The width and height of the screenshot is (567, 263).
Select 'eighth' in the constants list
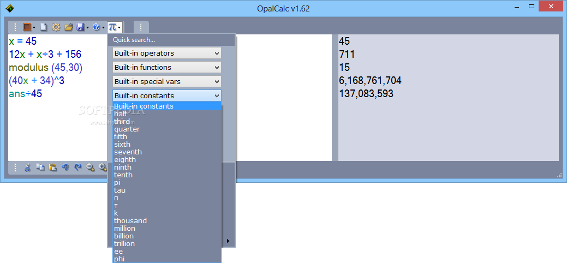click(167, 159)
